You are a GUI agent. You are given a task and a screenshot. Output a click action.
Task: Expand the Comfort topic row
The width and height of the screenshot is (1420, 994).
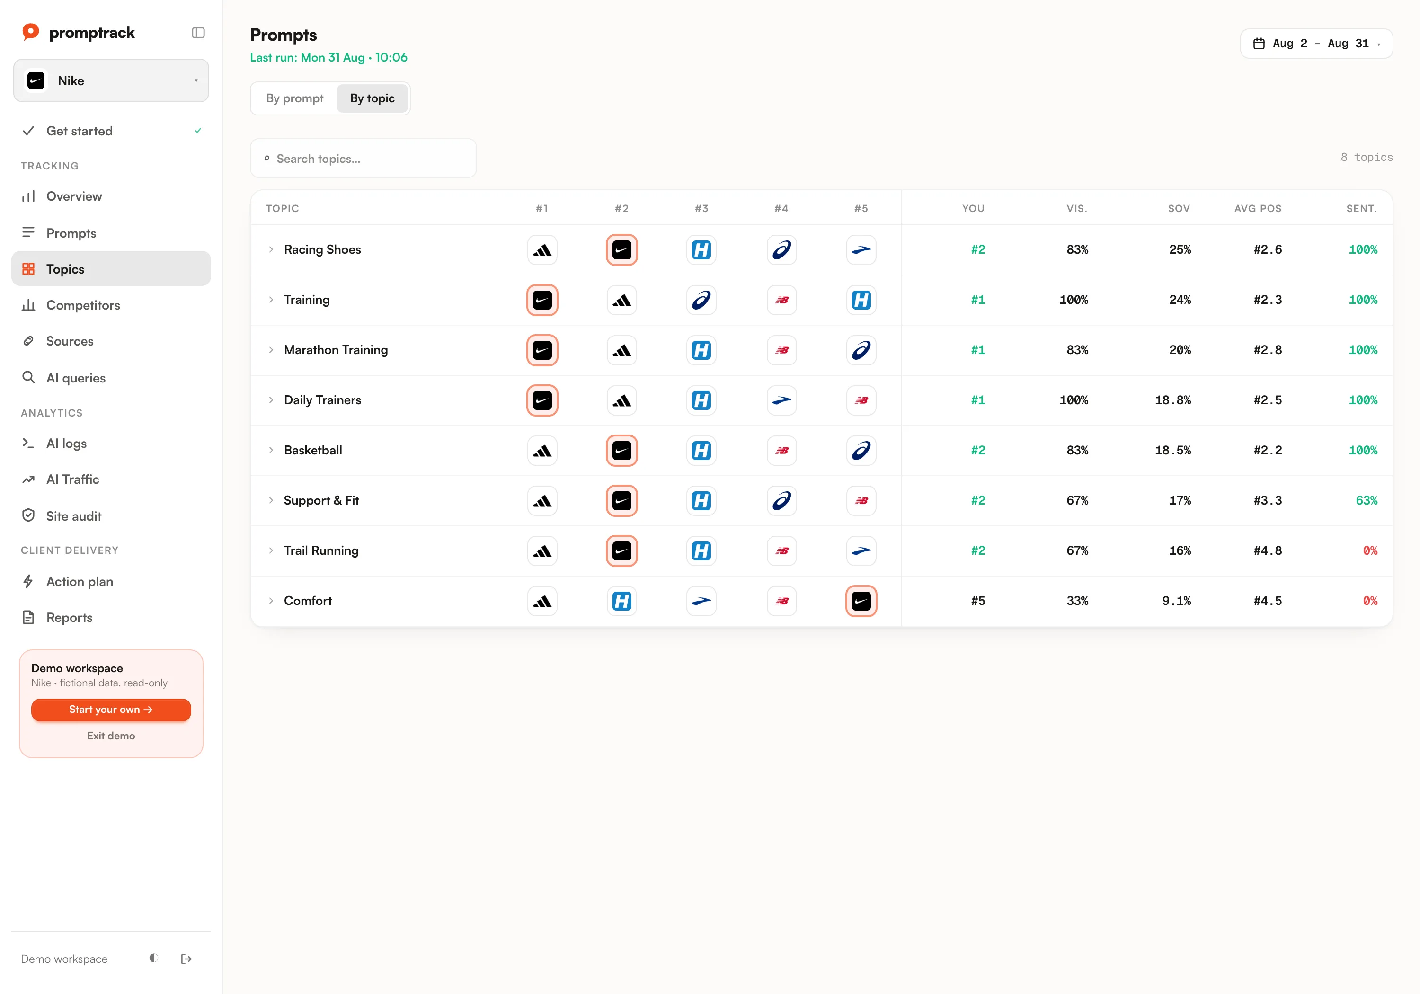coord(271,601)
